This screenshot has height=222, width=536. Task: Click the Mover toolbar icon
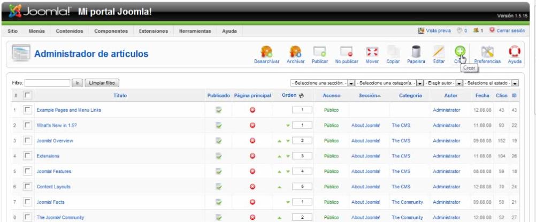[372, 52]
